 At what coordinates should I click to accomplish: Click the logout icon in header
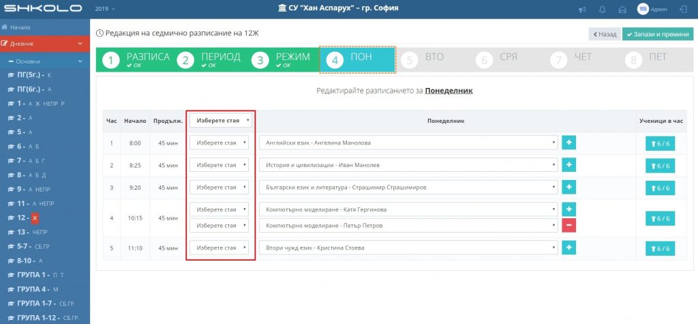coord(683,10)
